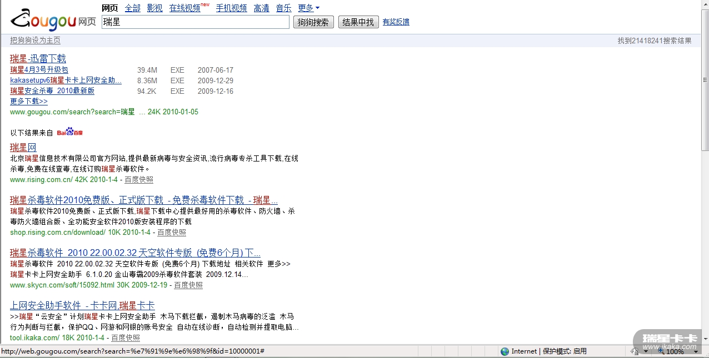Click the vertical scrollbar thumb
Image resolution: width=709 pixels, height=358 pixels.
tap(705, 80)
